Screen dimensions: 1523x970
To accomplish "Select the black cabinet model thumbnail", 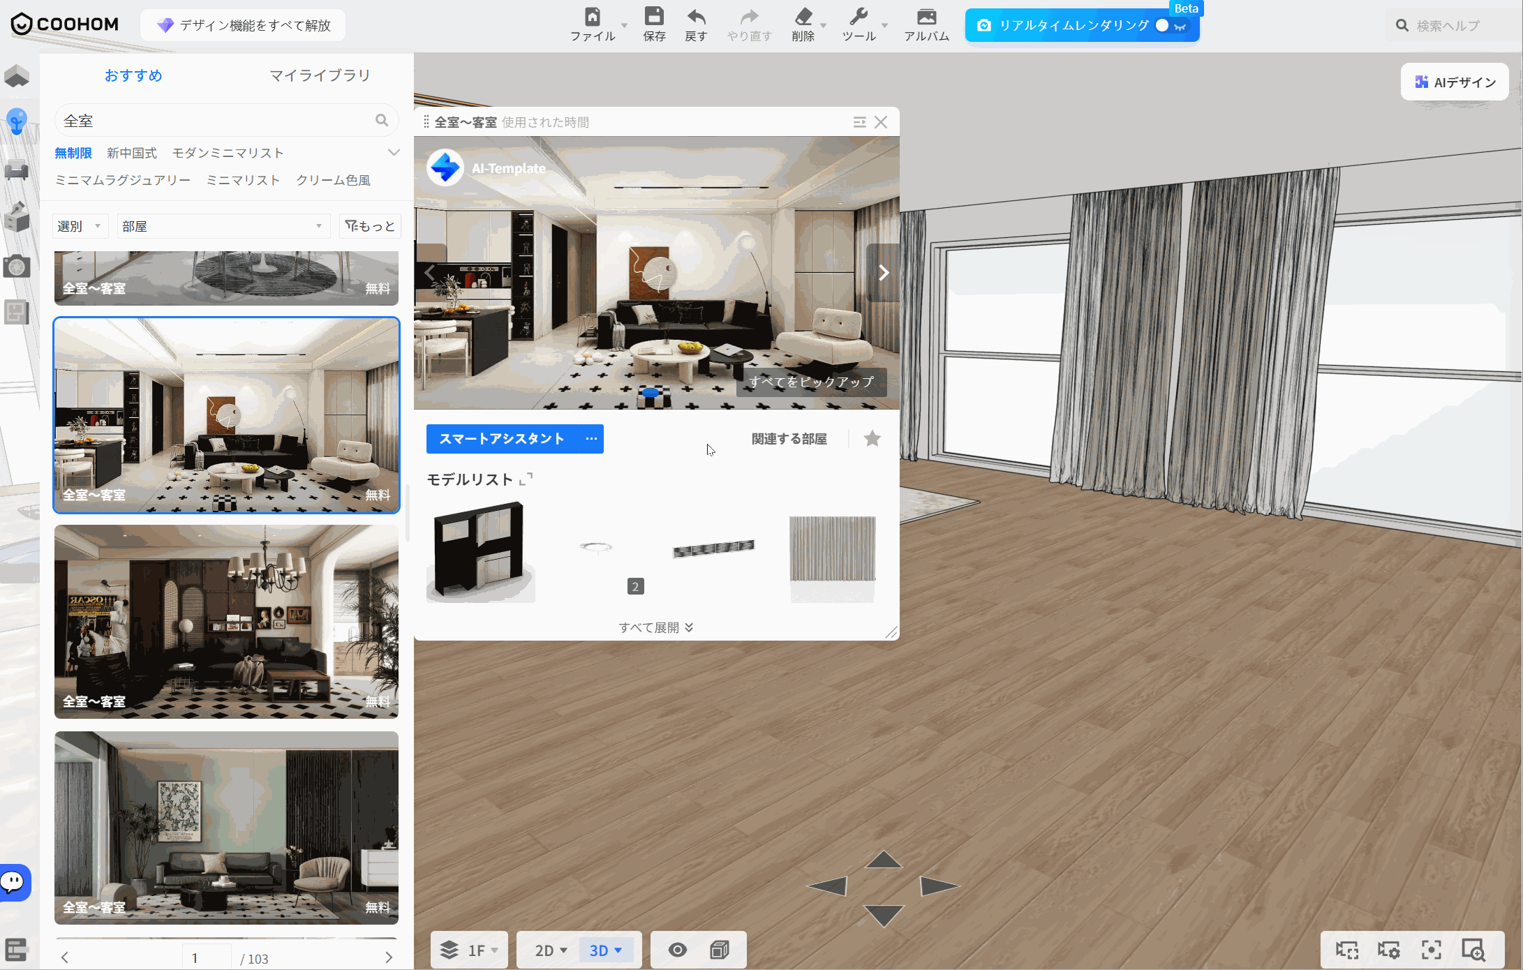I will pyautogui.click(x=480, y=551).
